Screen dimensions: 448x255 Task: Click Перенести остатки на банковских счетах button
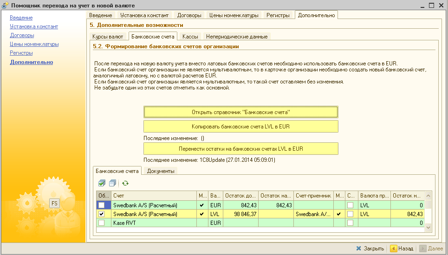(240, 149)
